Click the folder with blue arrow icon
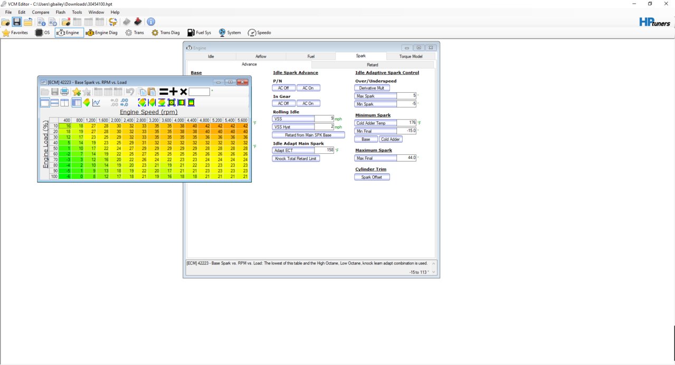The image size is (675, 365). pyautogui.click(x=28, y=22)
